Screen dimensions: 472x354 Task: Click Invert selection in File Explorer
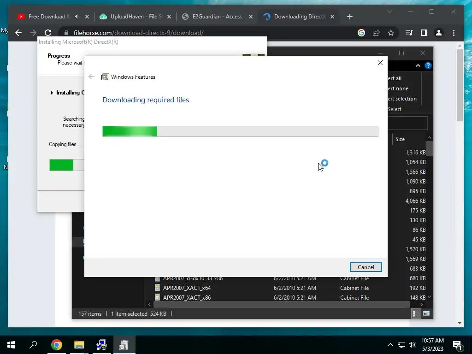tap(402, 99)
